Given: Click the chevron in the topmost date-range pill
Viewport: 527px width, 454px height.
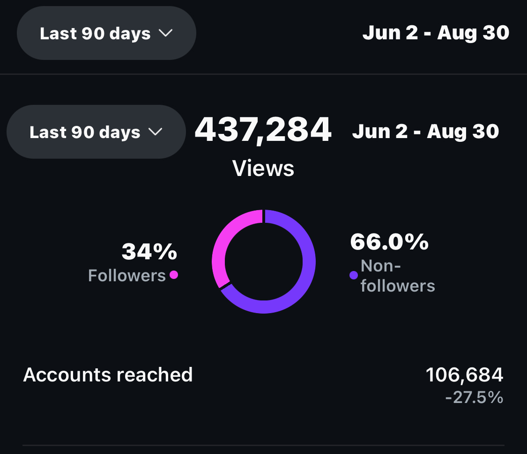Looking at the screenshot, I should 166,33.
